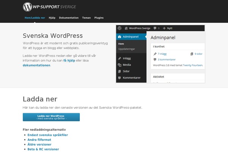Viewport: 228px width, 152px height.
Task: Open 'Endast svenska språkfiler' link
Action: point(48,135)
